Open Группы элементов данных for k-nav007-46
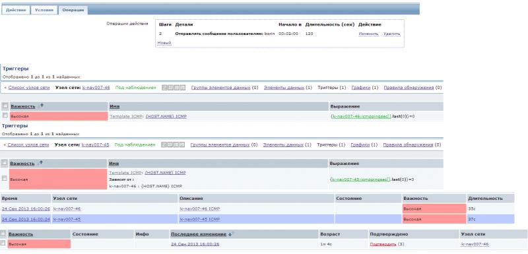 [x=220, y=88]
